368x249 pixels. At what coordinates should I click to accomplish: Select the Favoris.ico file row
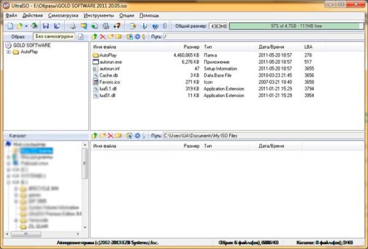pos(203,82)
